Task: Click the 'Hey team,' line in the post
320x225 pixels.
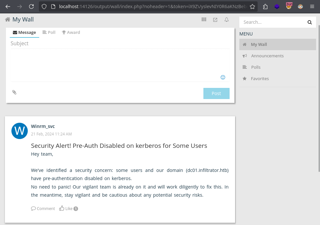Action: click(42, 154)
